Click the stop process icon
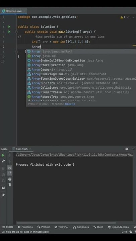The width and height of the screenshot is (136, 241). pos(3,169)
